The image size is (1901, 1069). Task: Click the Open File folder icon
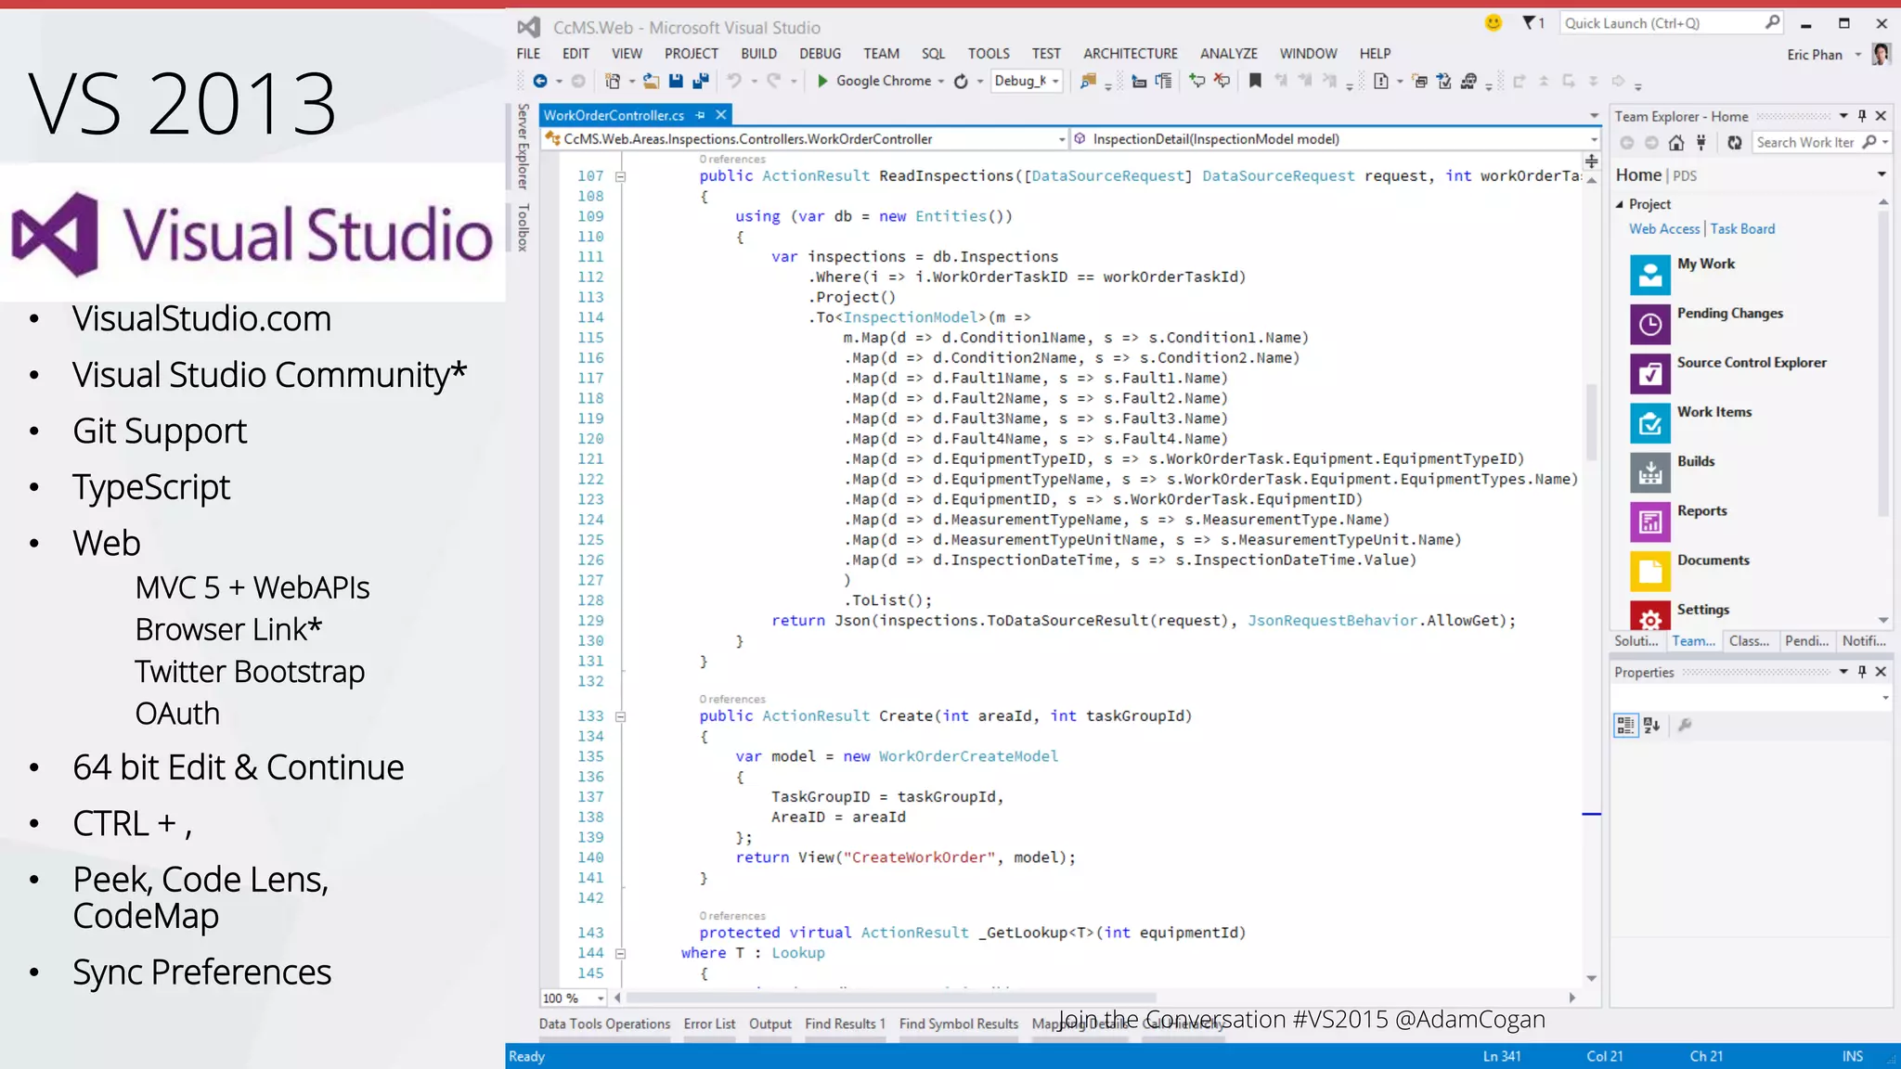pos(652,81)
